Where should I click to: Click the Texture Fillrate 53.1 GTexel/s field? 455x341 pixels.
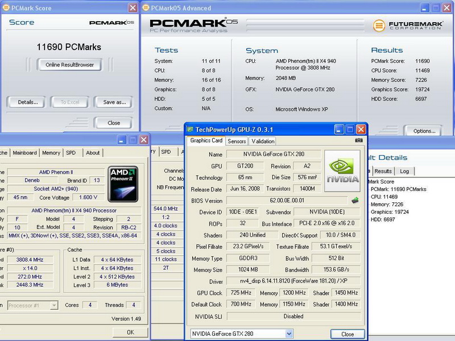336,247
